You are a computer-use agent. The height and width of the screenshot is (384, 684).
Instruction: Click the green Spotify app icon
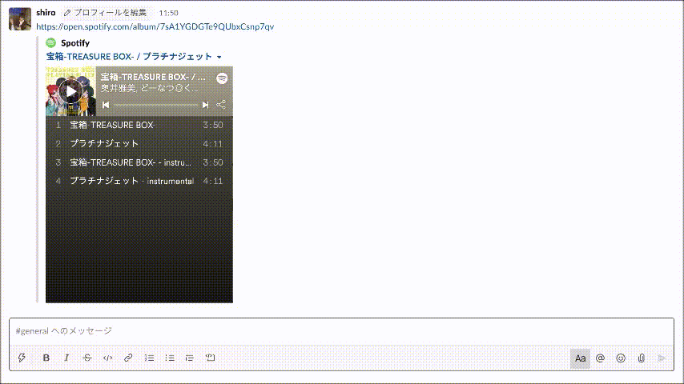click(x=51, y=42)
